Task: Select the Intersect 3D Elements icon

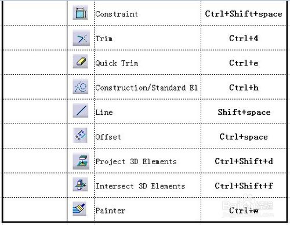Action: point(80,184)
